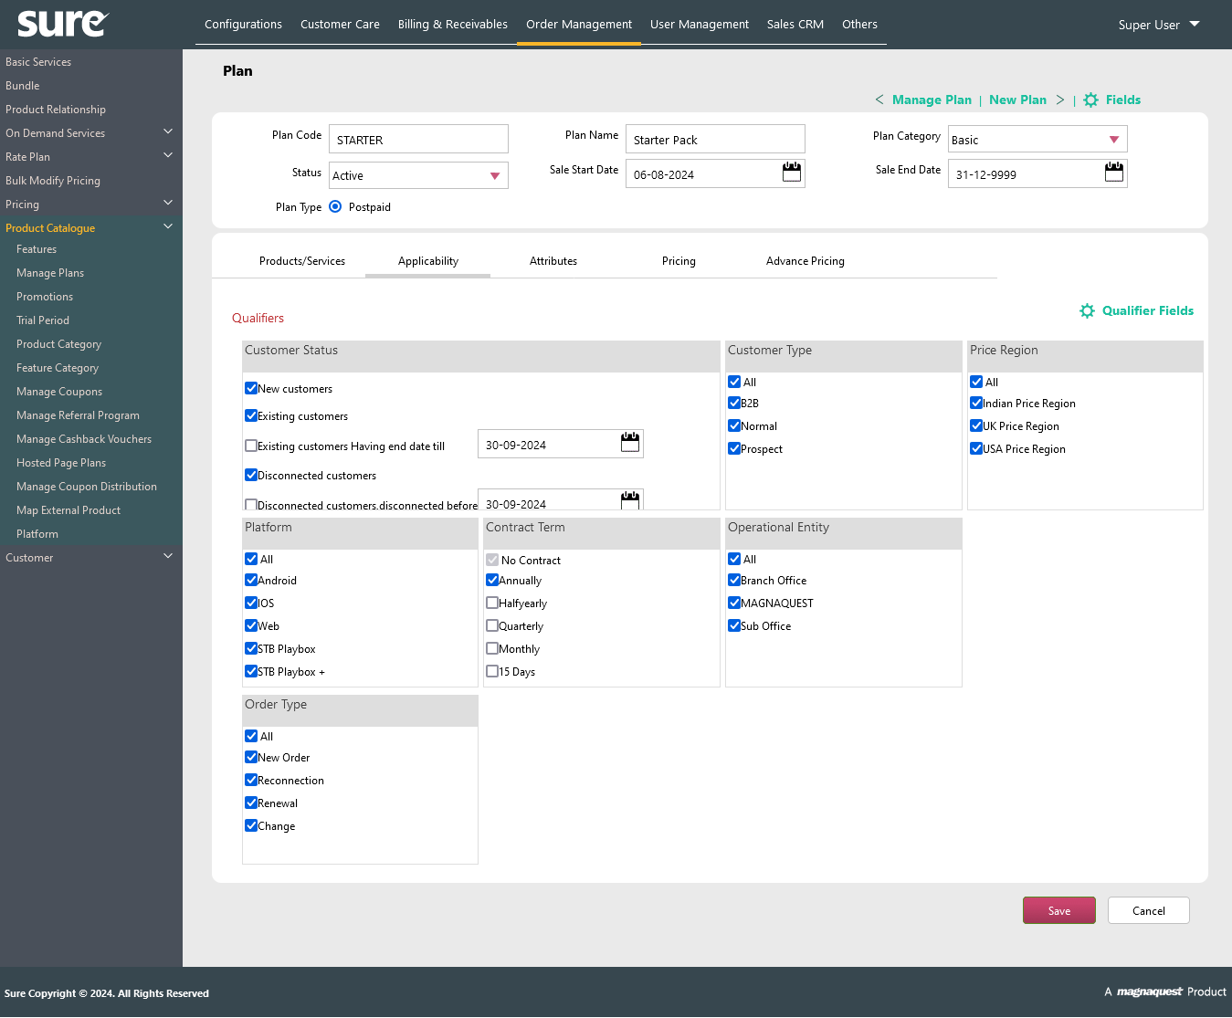Open the Plan Category dropdown
The height and width of the screenshot is (1018, 1232).
pyautogui.click(x=1037, y=139)
